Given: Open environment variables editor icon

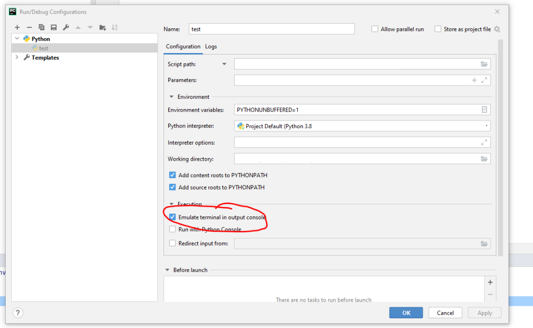Looking at the screenshot, I should tap(484, 110).
